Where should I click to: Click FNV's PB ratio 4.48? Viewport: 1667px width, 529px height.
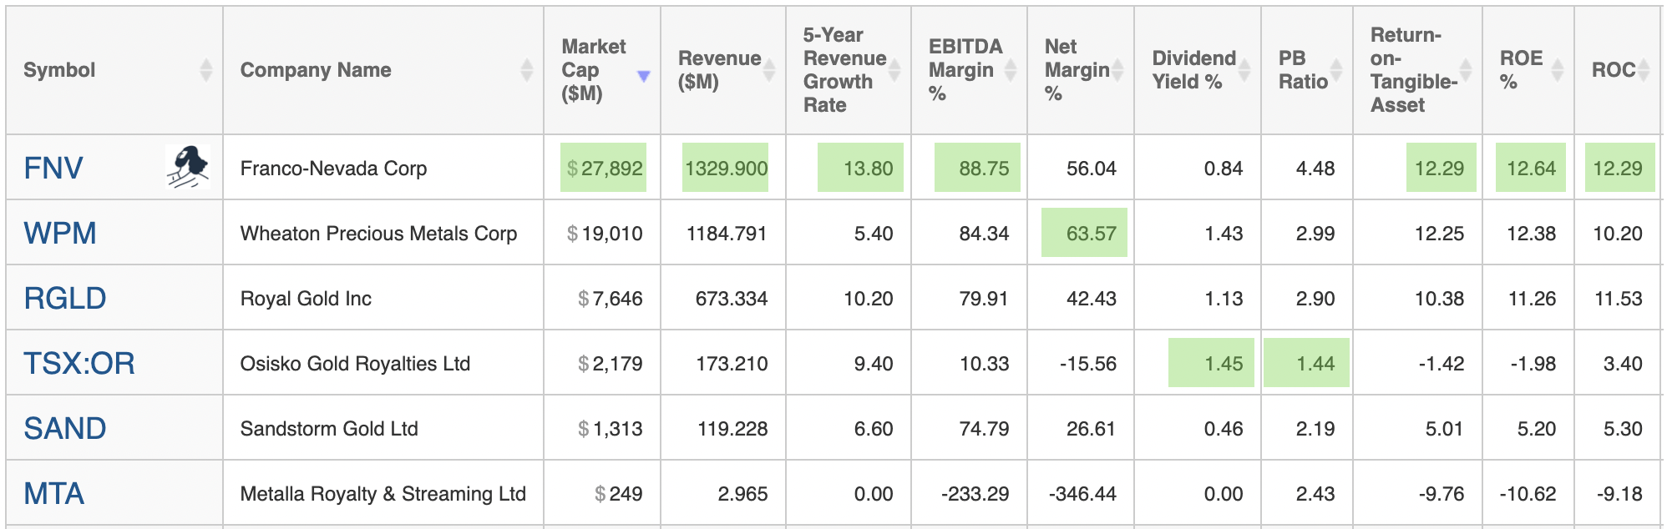pos(1315,169)
